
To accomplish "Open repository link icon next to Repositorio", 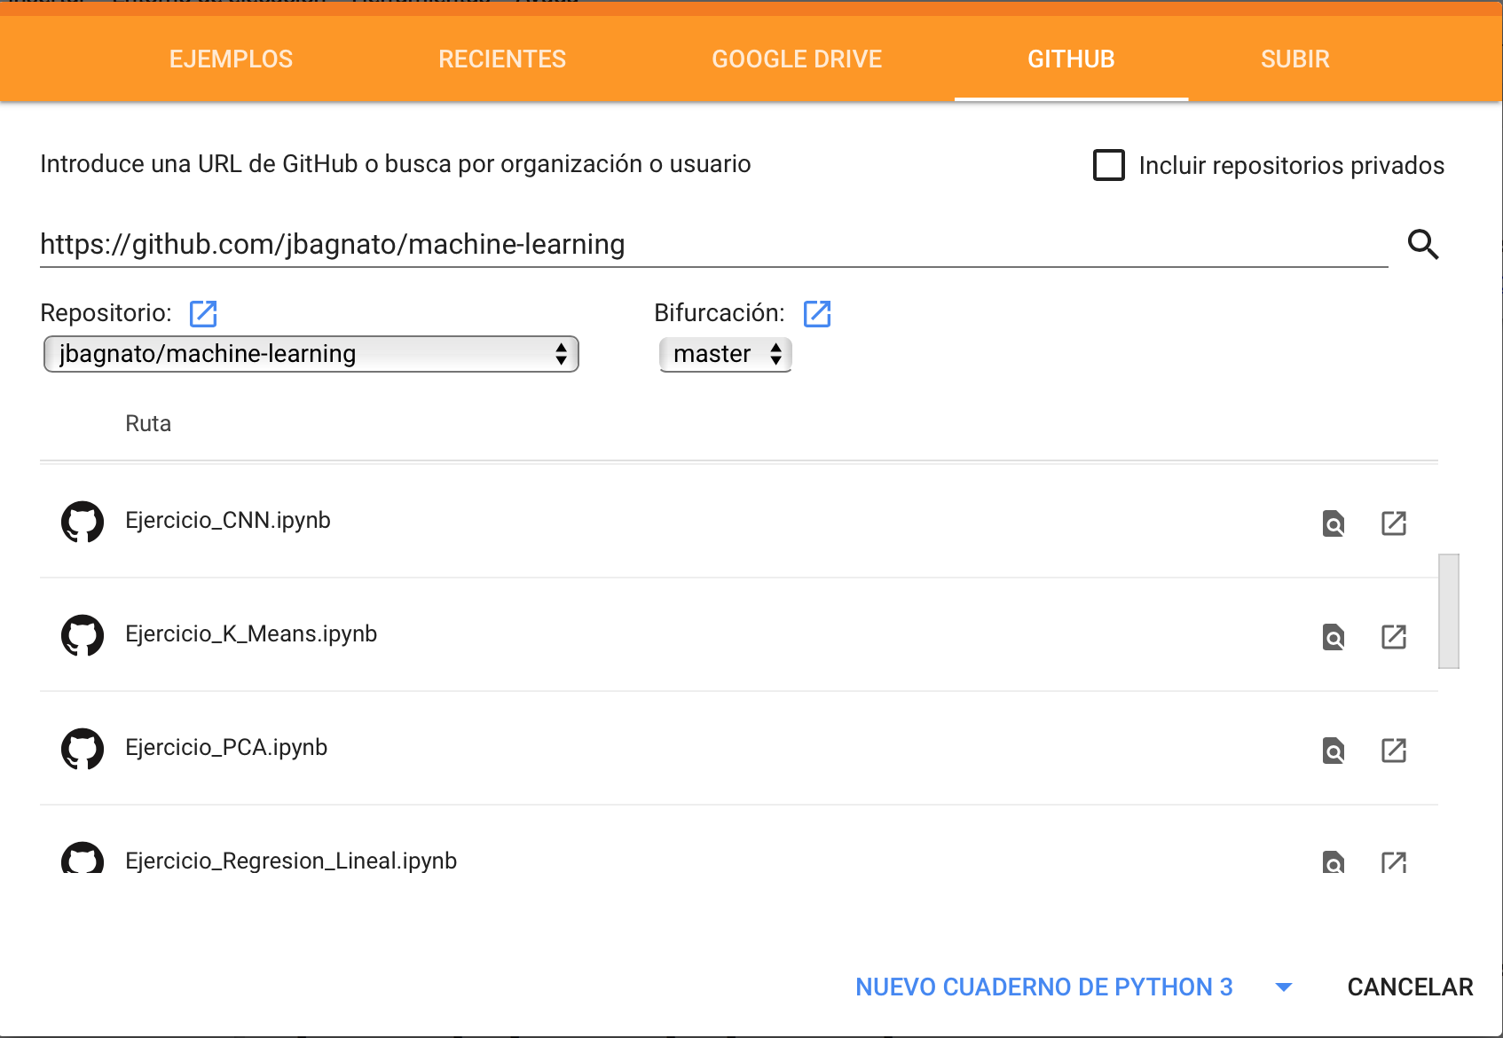I will (x=203, y=313).
